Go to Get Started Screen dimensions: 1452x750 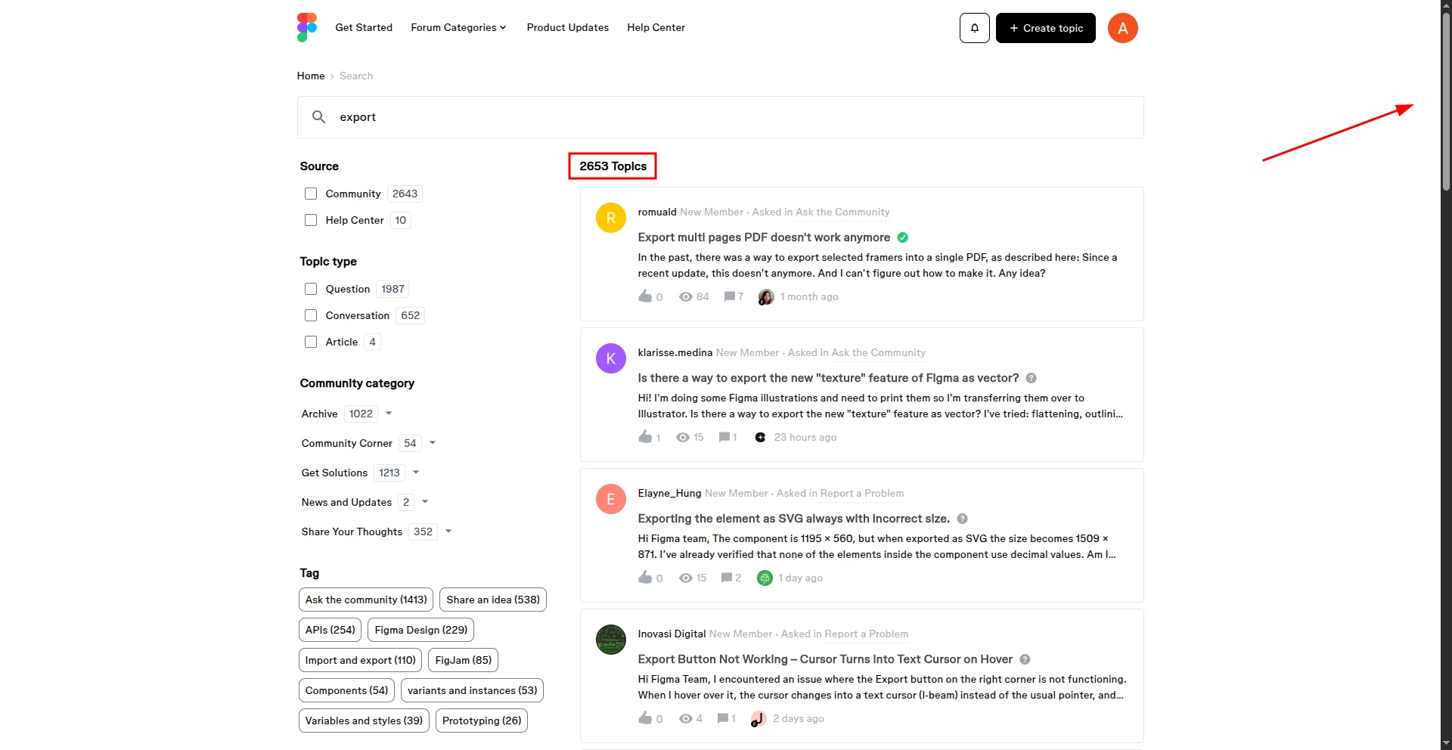click(364, 27)
